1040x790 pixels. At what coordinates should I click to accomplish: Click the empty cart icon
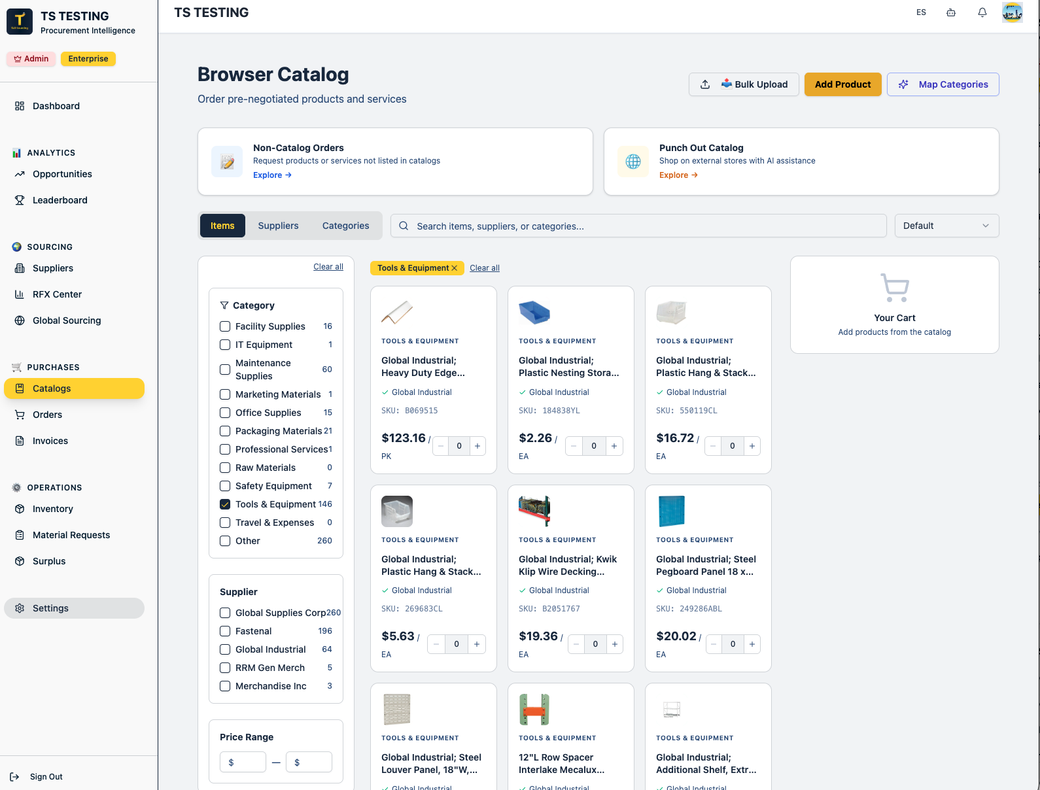coord(895,288)
